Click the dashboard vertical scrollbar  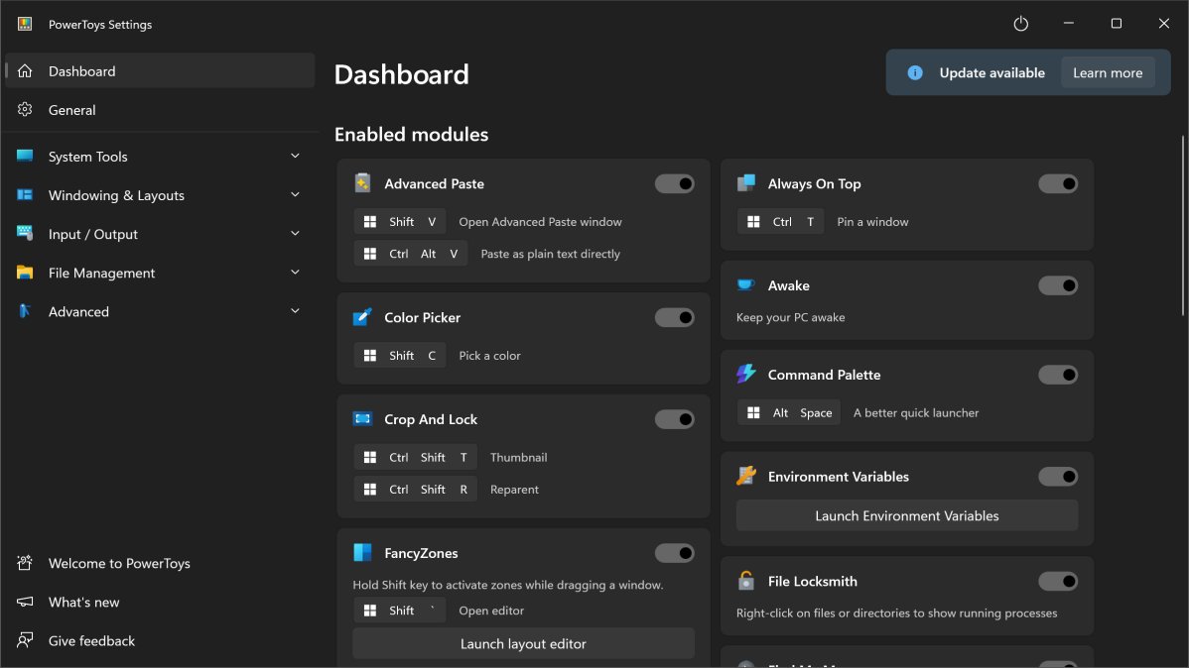[x=1182, y=228]
